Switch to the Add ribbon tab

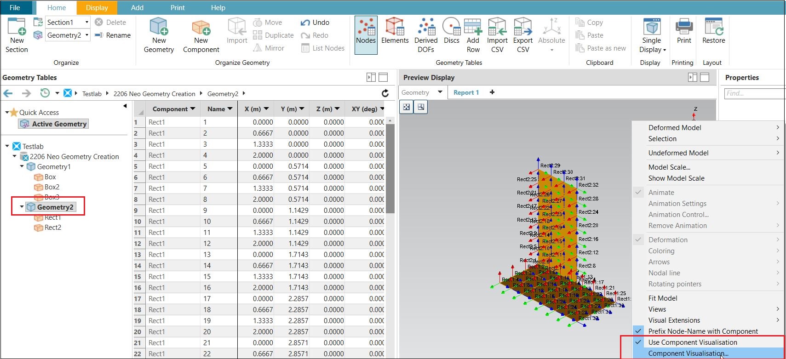pyautogui.click(x=137, y=8)
